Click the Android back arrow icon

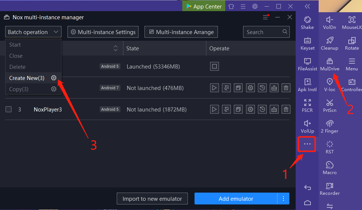pos(307,188)
